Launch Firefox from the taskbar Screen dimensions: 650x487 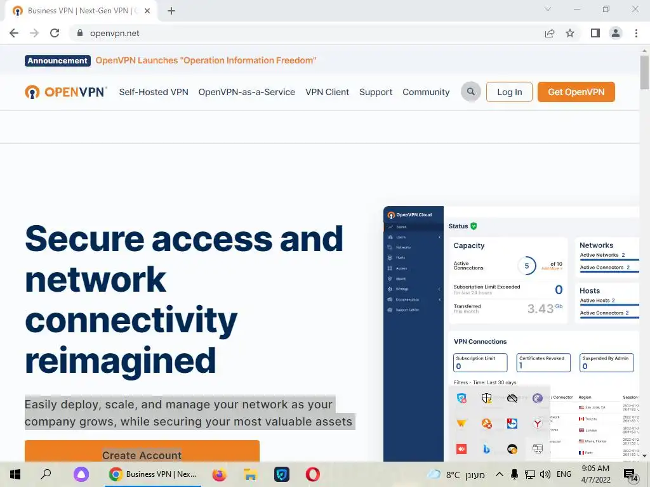[x=219, y=474]
